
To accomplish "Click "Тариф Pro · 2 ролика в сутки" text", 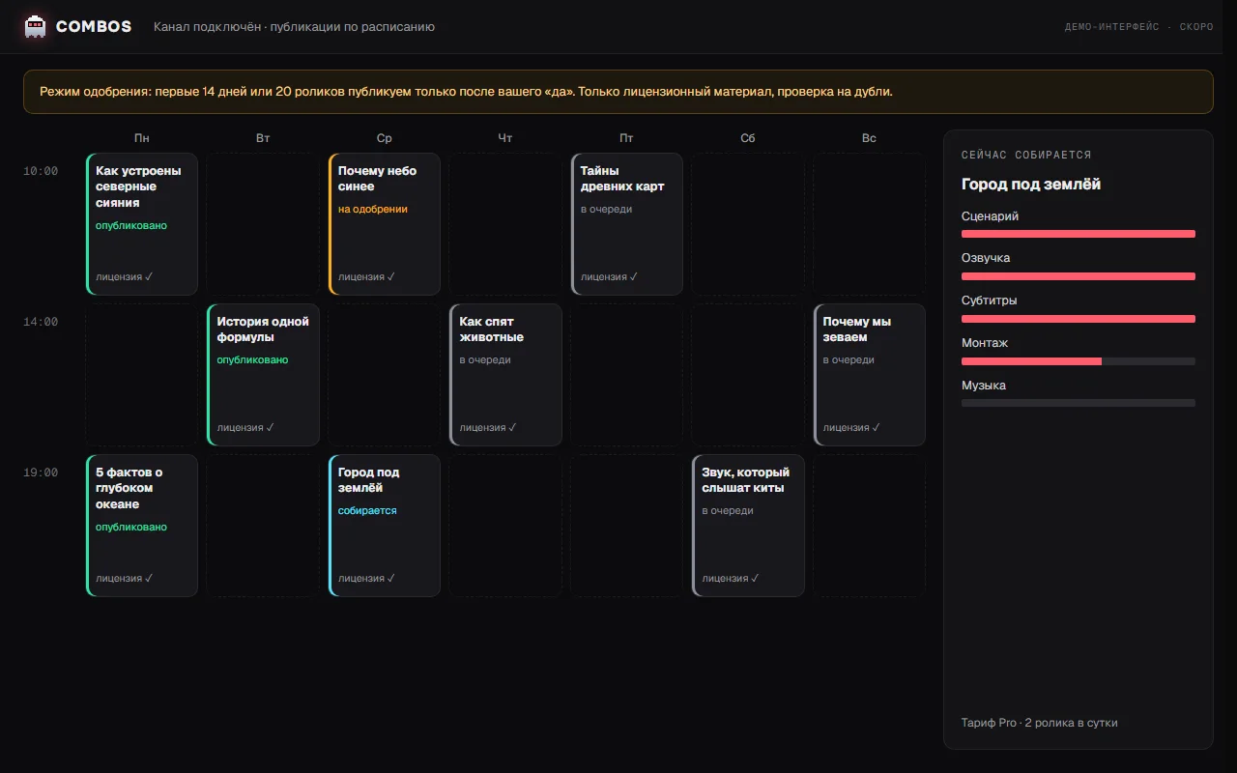I will tap(1040, 723).
